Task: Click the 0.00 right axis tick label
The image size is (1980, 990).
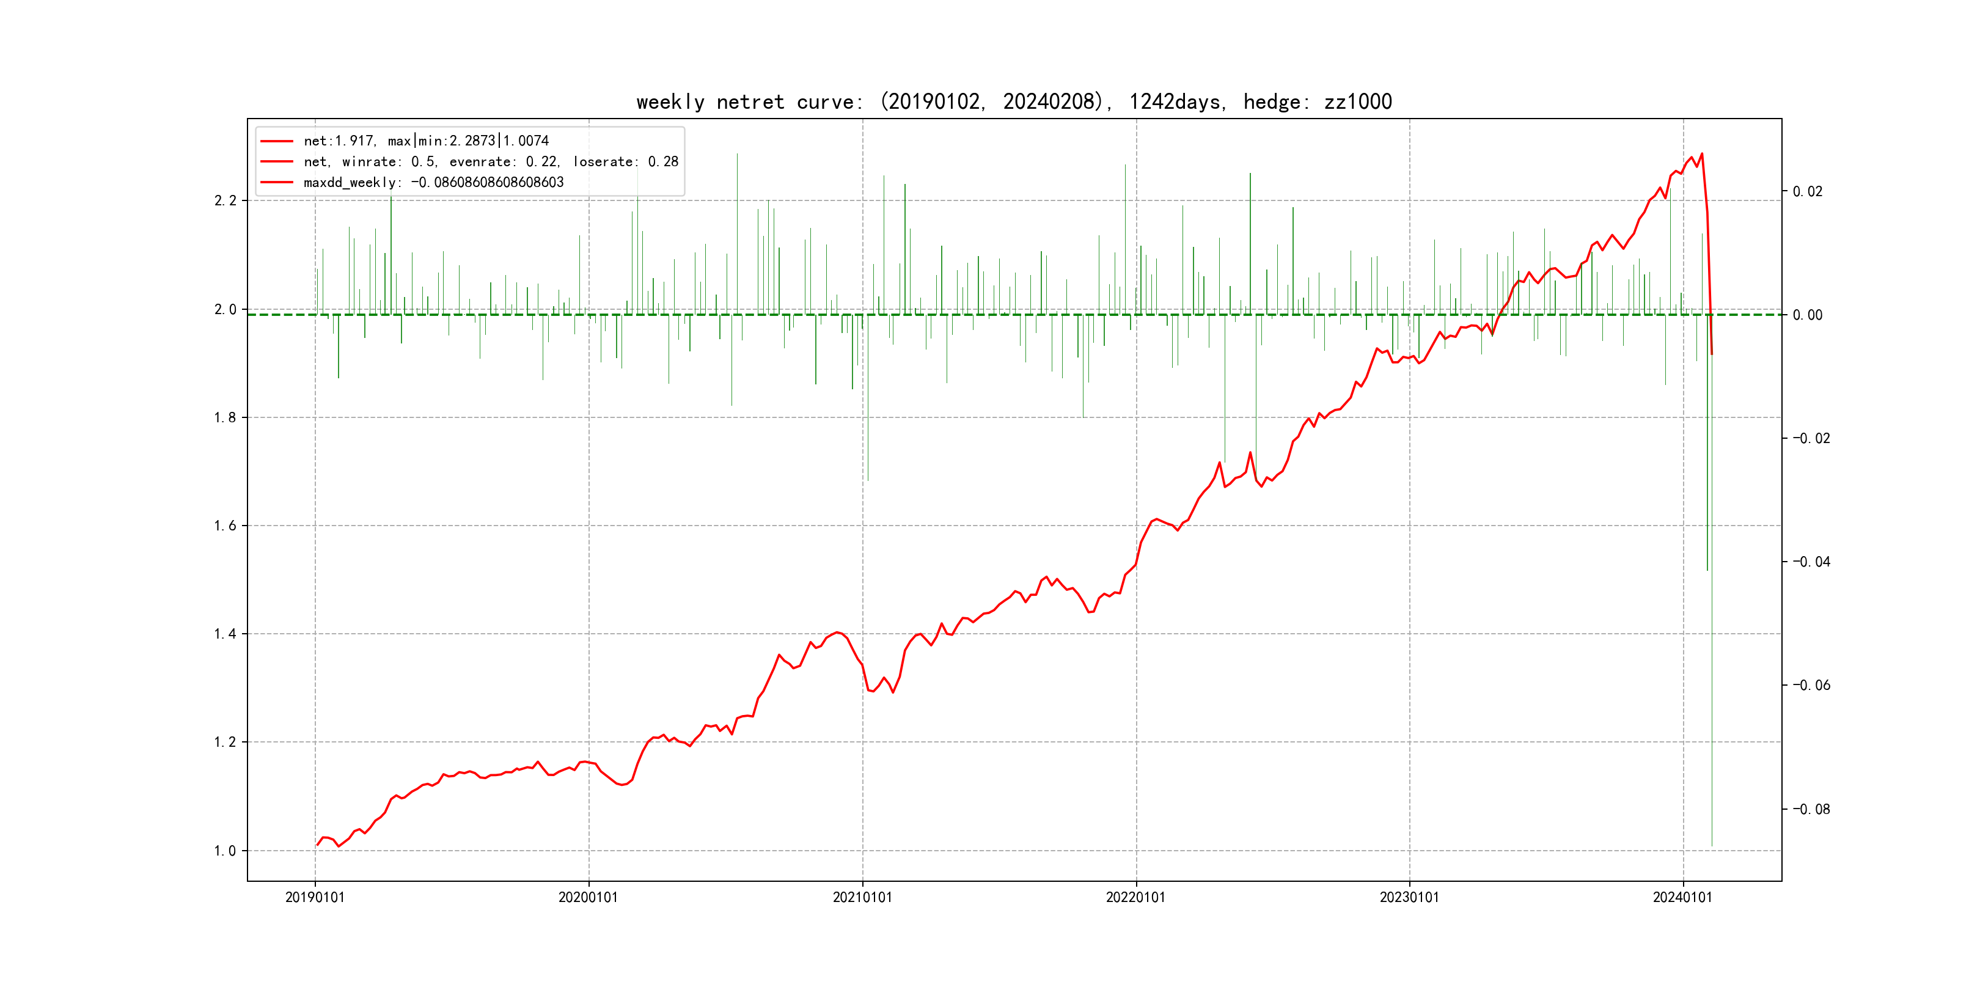Action: [x=1807, y=315]
